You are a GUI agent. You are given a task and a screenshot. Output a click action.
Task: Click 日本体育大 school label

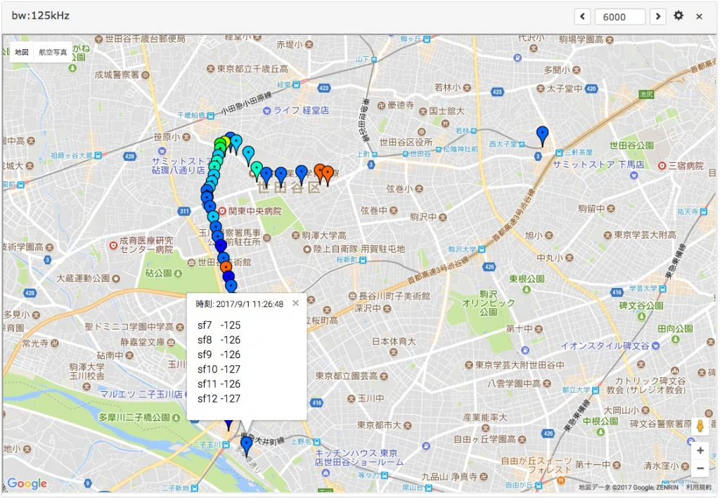[x=394, y=341]
